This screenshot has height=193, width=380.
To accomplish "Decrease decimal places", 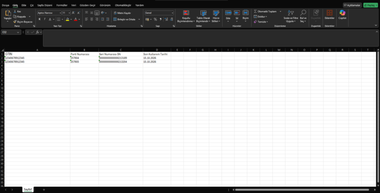I will point(171,19).
